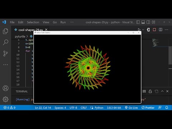Open the Selection menu
This screenshot has width=172, height=129.
pyautogui.click(x=33, y=22)
